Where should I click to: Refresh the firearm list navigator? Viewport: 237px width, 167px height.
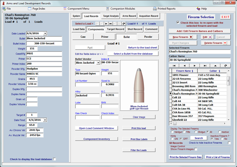tap(226, 65)
